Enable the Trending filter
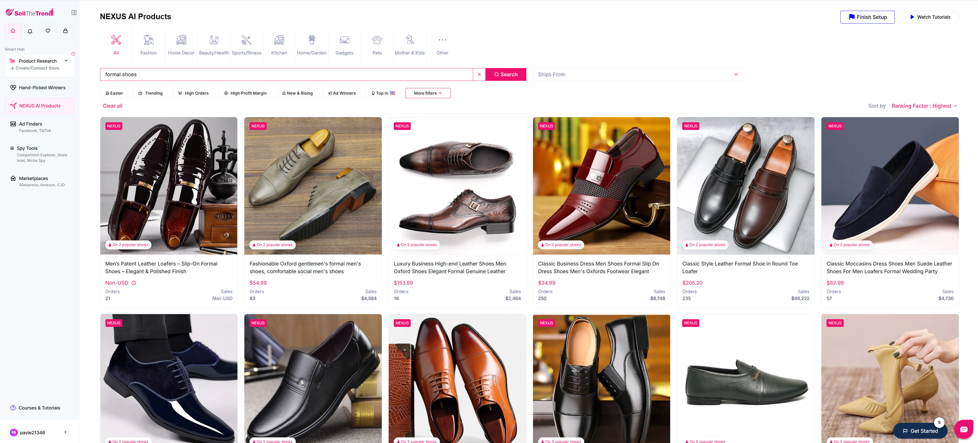 coord(150,93)
